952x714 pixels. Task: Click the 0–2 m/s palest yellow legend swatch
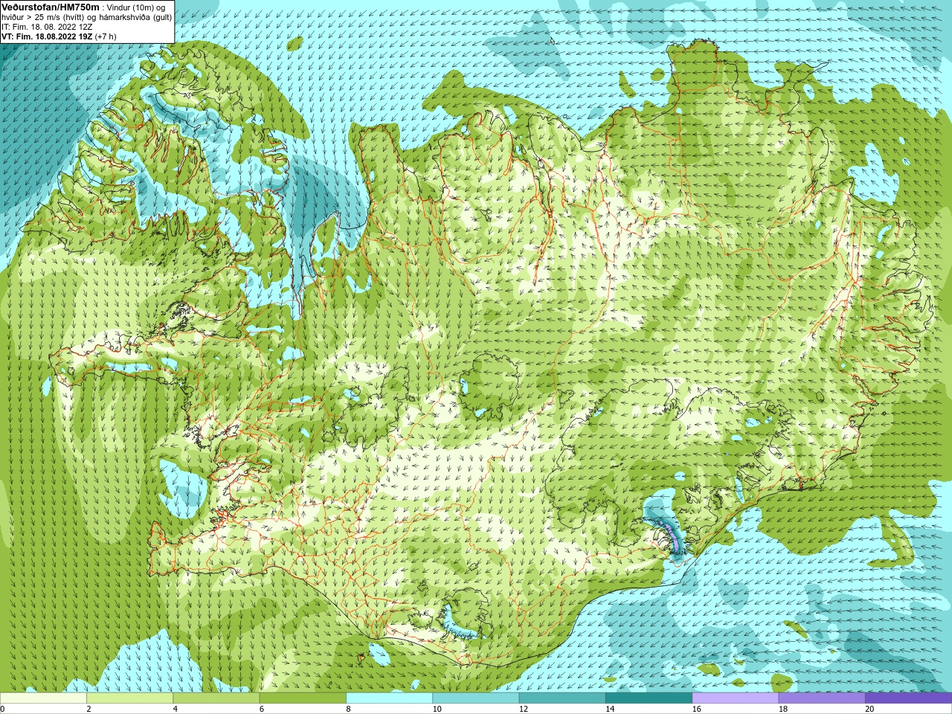click(x=43, y=698)
